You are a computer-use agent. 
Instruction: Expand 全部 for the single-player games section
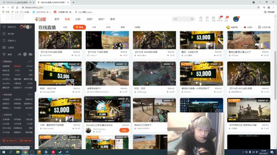point(30,95)
